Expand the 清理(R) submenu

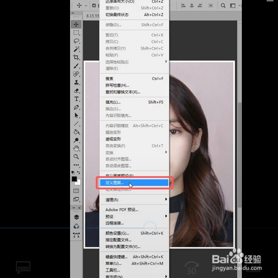click(x=134, y=199)
